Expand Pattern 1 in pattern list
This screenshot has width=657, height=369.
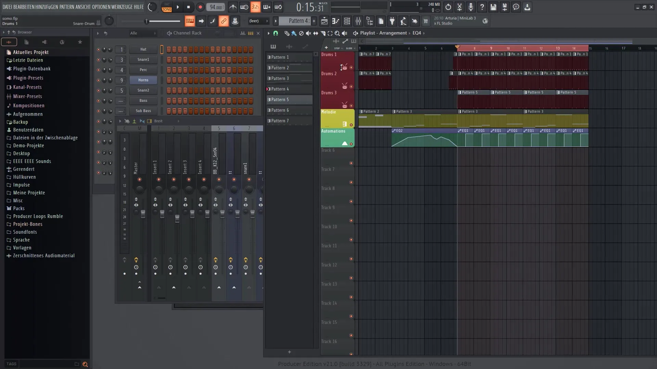[x=269, y=57]
